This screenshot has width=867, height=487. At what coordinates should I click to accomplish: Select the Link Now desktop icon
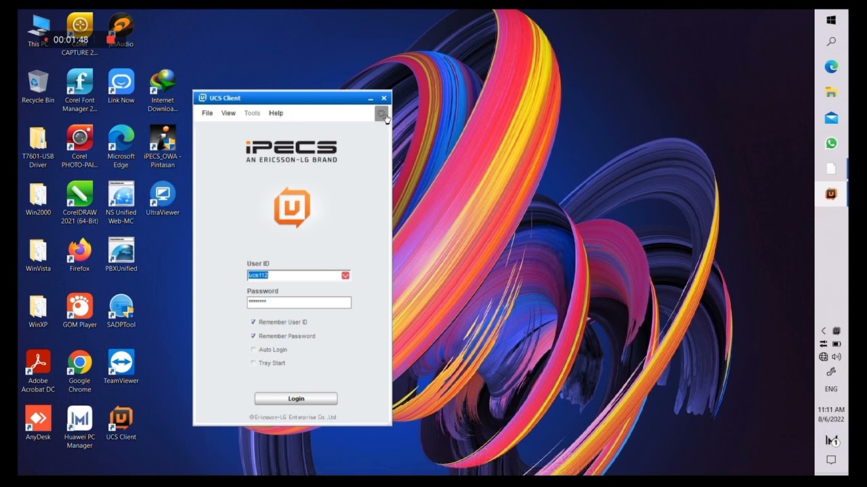click(x=121, y=88)
